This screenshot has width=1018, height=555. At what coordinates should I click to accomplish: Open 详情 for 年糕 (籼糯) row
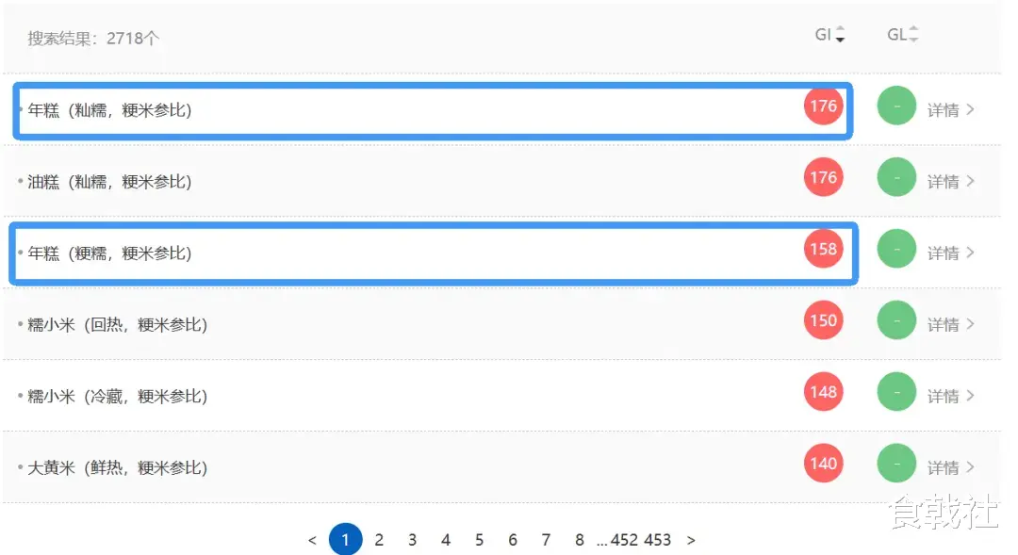click(x=950, y=110)
